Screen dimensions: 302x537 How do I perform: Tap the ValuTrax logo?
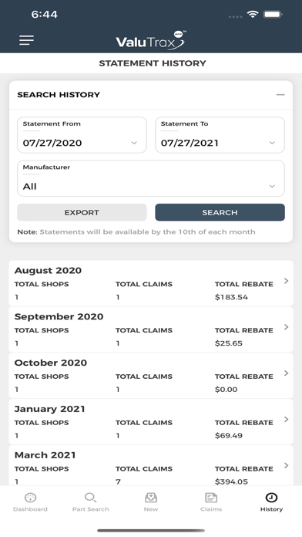(x=151, y=41)
